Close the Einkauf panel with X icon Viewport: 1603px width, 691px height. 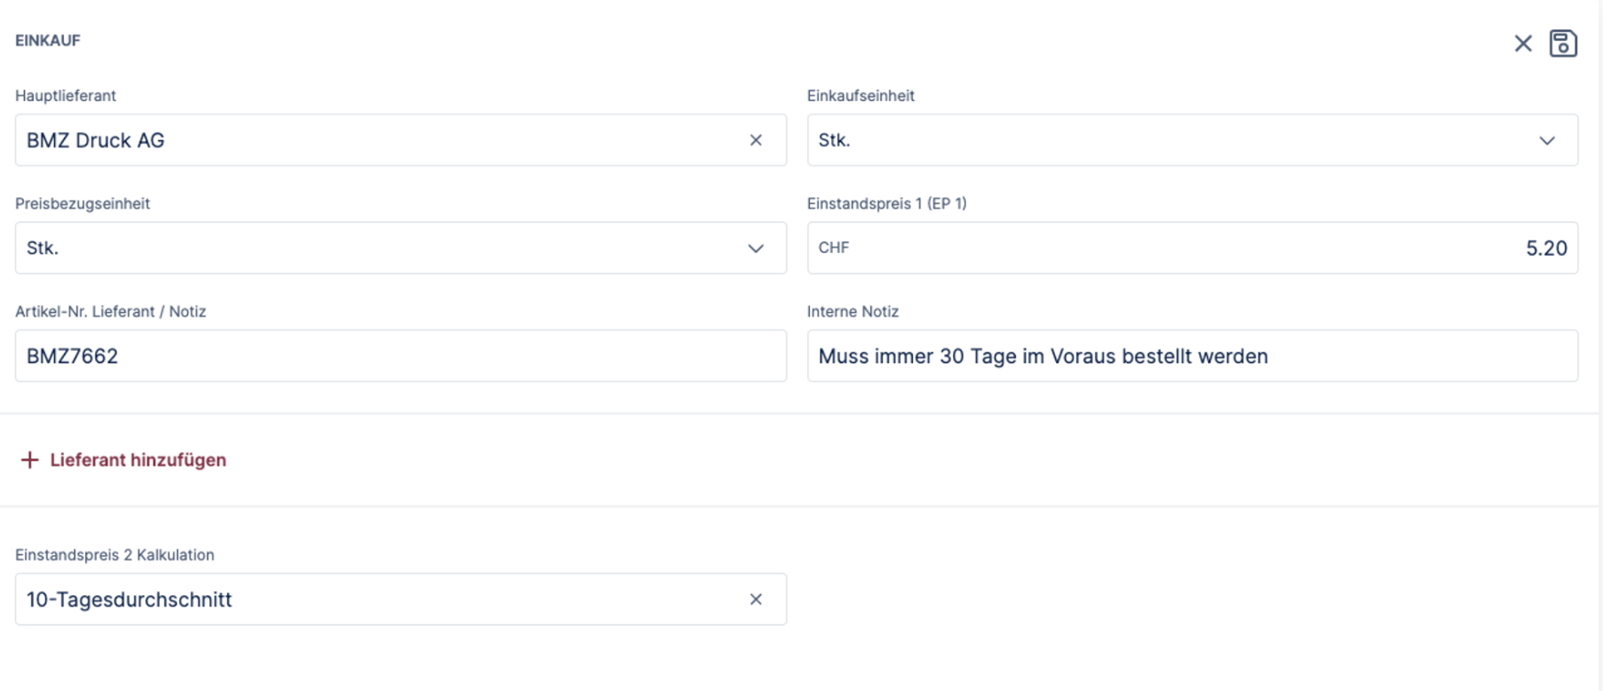coord(1523,44)
